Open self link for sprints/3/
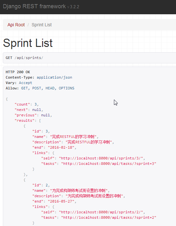Screen dimensions: 176x226 click(101, 158)
